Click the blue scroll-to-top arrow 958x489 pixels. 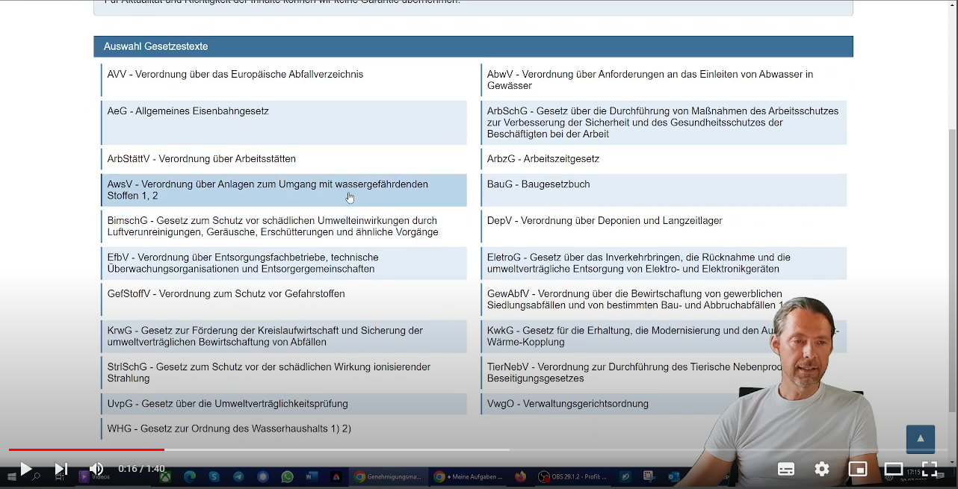point(920,439)
